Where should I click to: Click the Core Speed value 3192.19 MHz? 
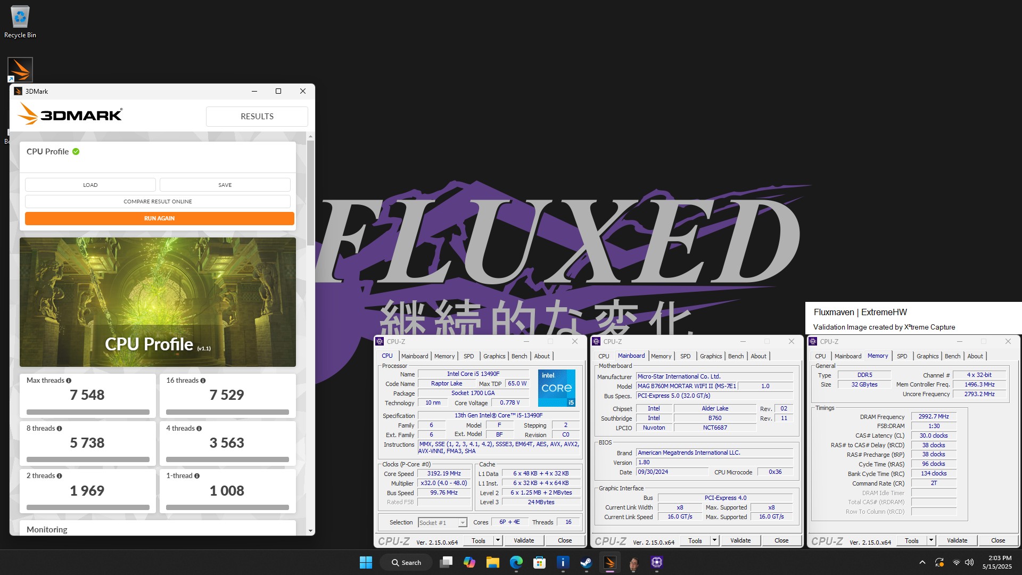[444, 474]
